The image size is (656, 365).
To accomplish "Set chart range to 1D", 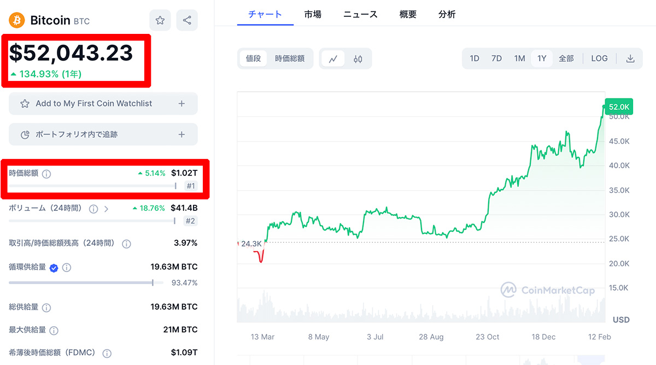I will click(x=475, y=58).
